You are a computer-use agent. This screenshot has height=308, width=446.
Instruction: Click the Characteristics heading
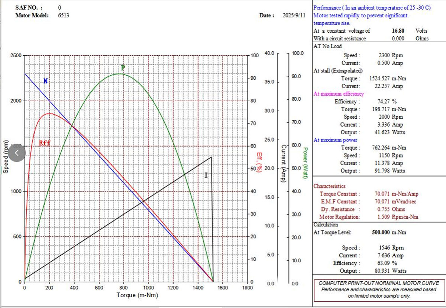pos(329,186)
